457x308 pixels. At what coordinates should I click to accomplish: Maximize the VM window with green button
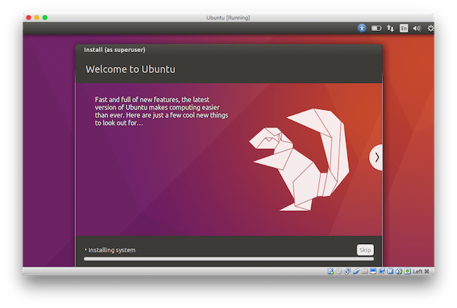45,18
